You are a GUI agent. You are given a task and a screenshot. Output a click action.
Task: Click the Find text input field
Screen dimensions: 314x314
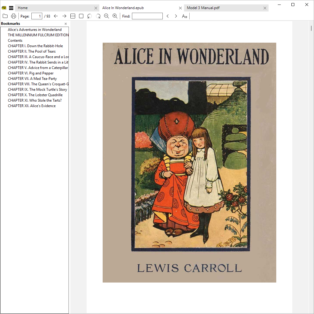tap(147, 16)
